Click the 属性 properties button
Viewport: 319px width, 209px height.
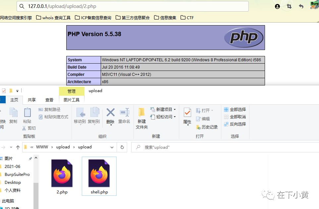(187, 116)
